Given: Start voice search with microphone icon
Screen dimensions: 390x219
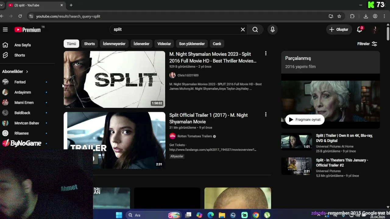Looking at the screenshot, I should pyautogui.click(x=273, y=30).
